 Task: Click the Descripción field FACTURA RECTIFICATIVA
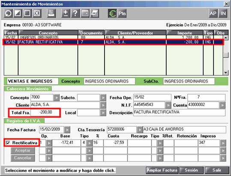coord(179,112)
